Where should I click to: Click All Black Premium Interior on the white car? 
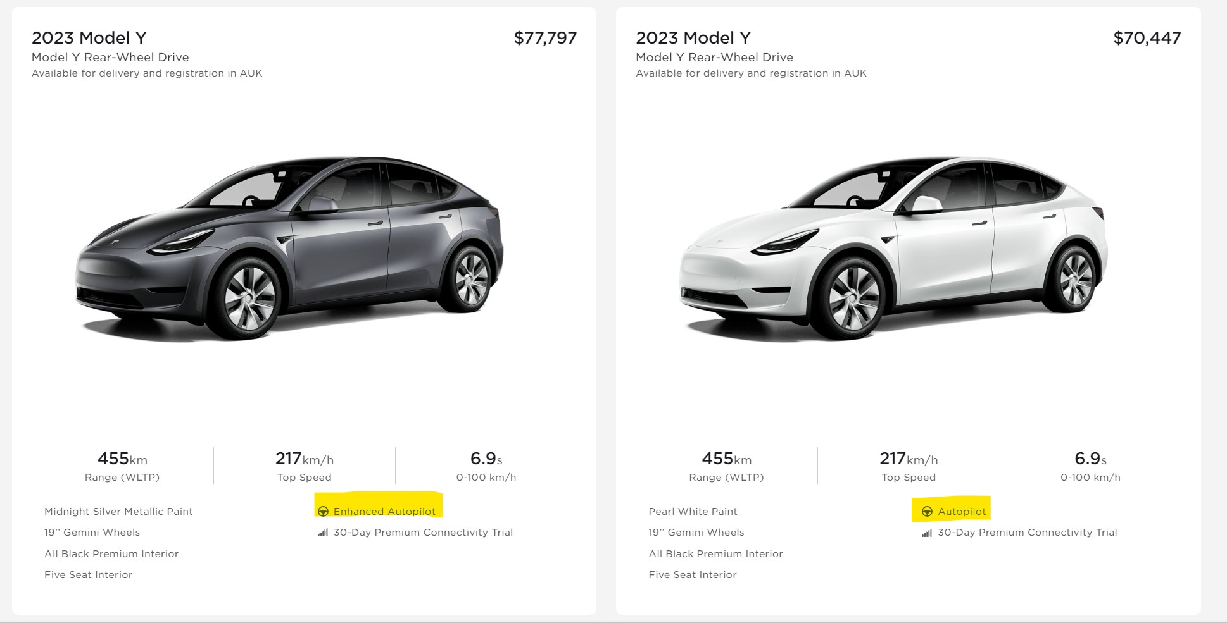[x=715, y=554]
